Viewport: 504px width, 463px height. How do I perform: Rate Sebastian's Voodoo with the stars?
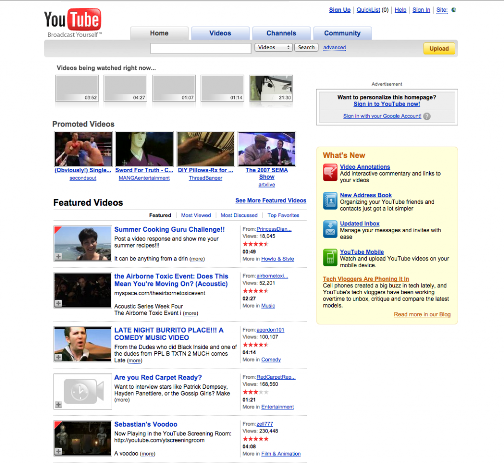(255, 439)
